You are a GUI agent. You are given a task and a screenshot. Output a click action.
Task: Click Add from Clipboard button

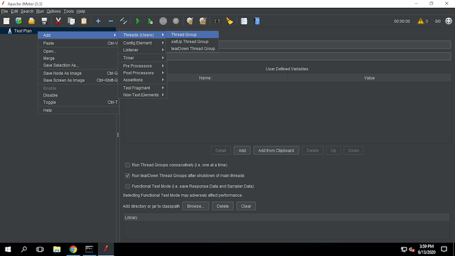[276, 151]
